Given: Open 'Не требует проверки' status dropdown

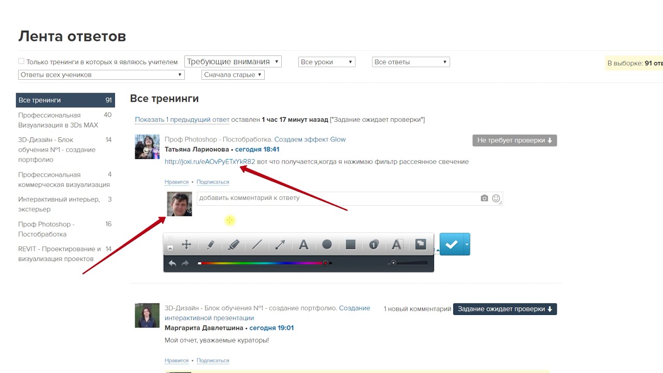Looking at the screenshot, I should (x=514, y=140).
